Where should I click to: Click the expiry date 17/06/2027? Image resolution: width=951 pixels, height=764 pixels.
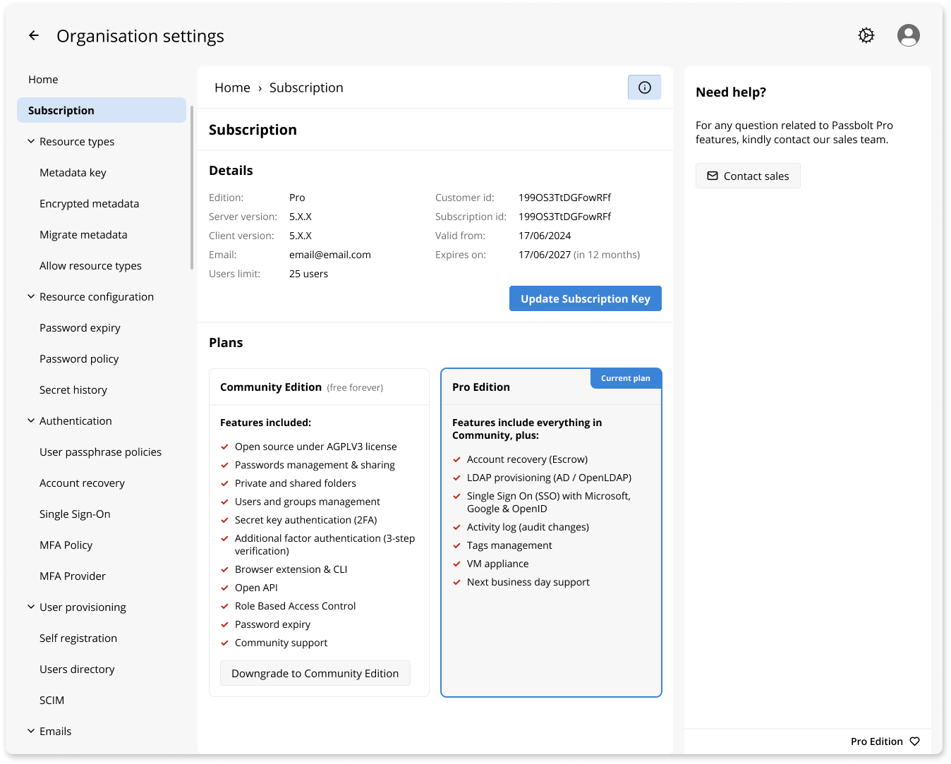point(545,255)
